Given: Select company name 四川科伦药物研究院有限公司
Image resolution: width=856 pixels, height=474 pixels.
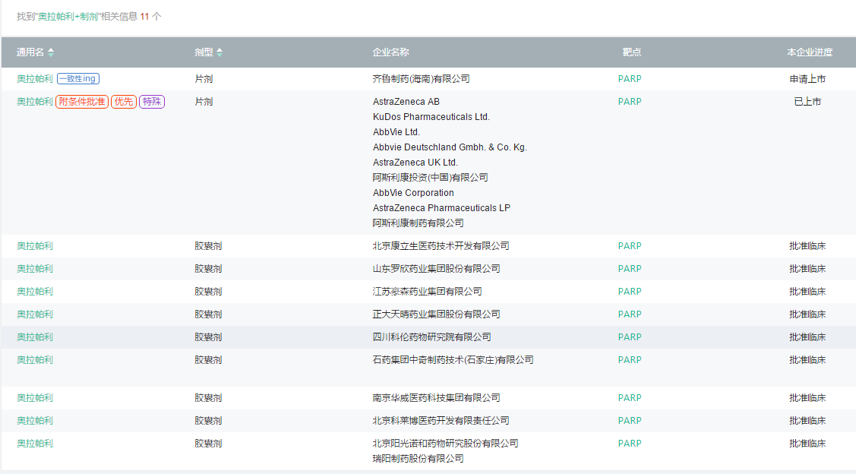Looking at the screenshot, I should pyautogui.click(x=432, y=337).
